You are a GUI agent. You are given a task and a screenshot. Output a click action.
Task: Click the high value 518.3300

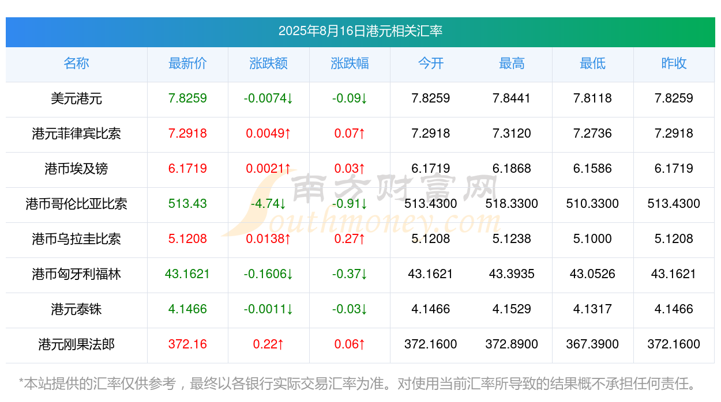(x=512, y=204)
